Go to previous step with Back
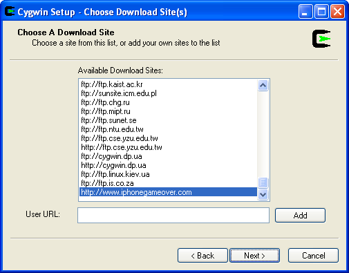The height and width of the screenshot is (273, 349). pos(202,256)
